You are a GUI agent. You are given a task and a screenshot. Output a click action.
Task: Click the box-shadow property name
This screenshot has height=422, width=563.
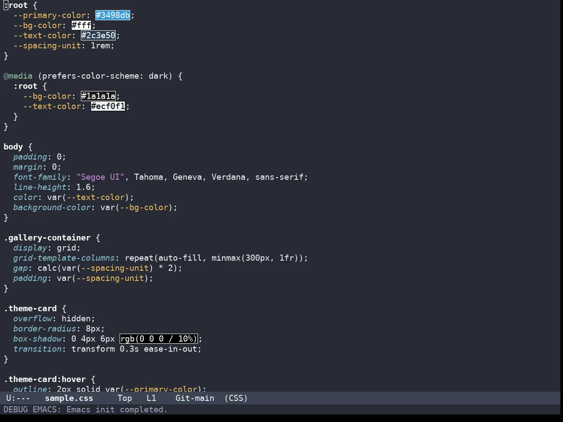click(x=37, y=339)
